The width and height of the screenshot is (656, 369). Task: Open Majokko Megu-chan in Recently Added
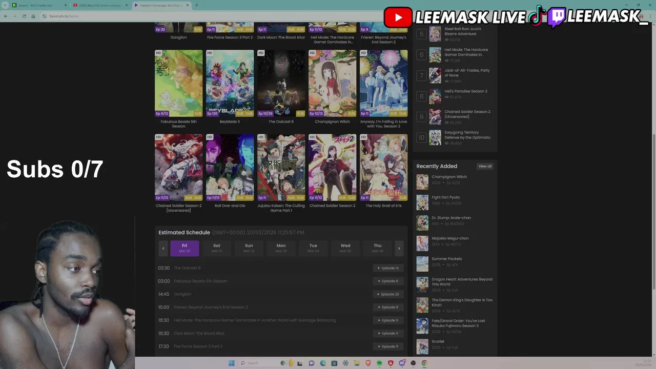pyautogui.click(x=450, y=238)
